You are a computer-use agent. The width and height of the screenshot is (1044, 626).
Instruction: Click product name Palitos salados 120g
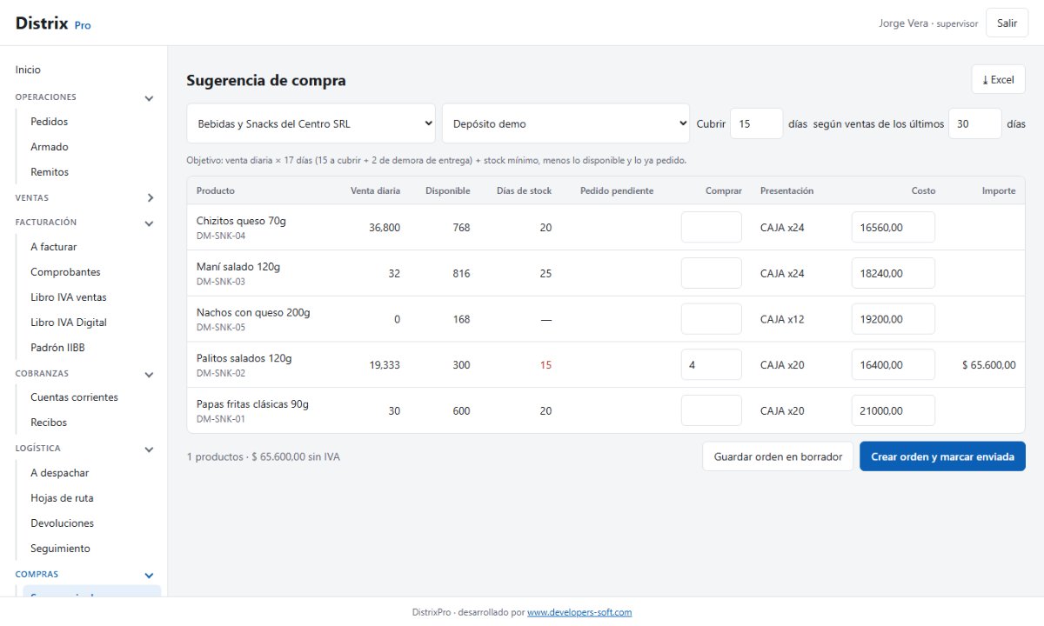244,358
